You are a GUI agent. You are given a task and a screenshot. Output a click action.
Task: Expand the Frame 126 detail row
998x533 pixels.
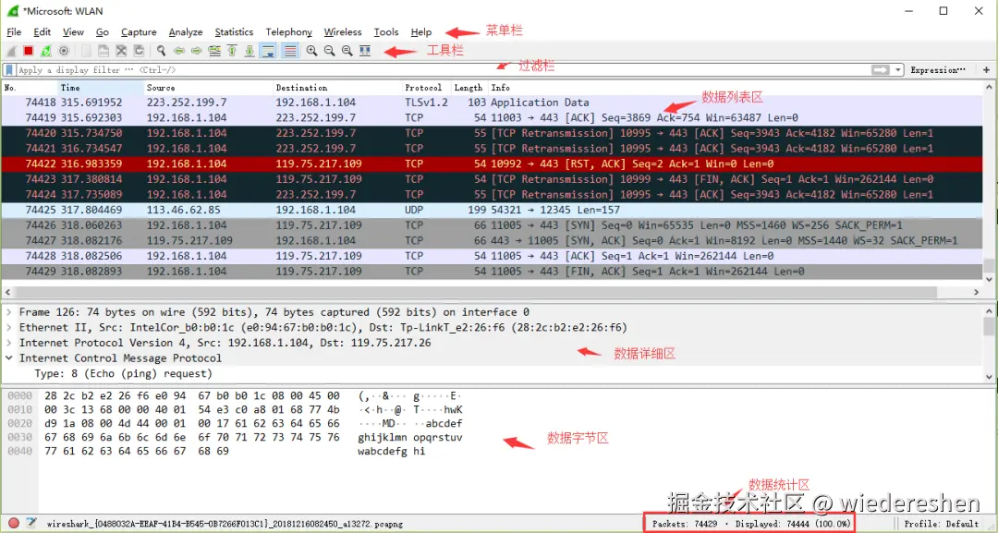click(x=9, y=312)
